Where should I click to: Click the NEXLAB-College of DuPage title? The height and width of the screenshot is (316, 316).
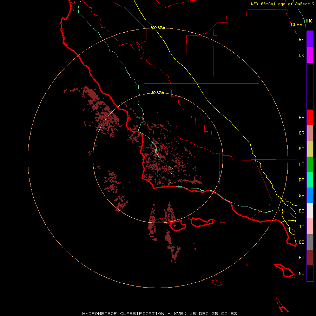[280, 4]
